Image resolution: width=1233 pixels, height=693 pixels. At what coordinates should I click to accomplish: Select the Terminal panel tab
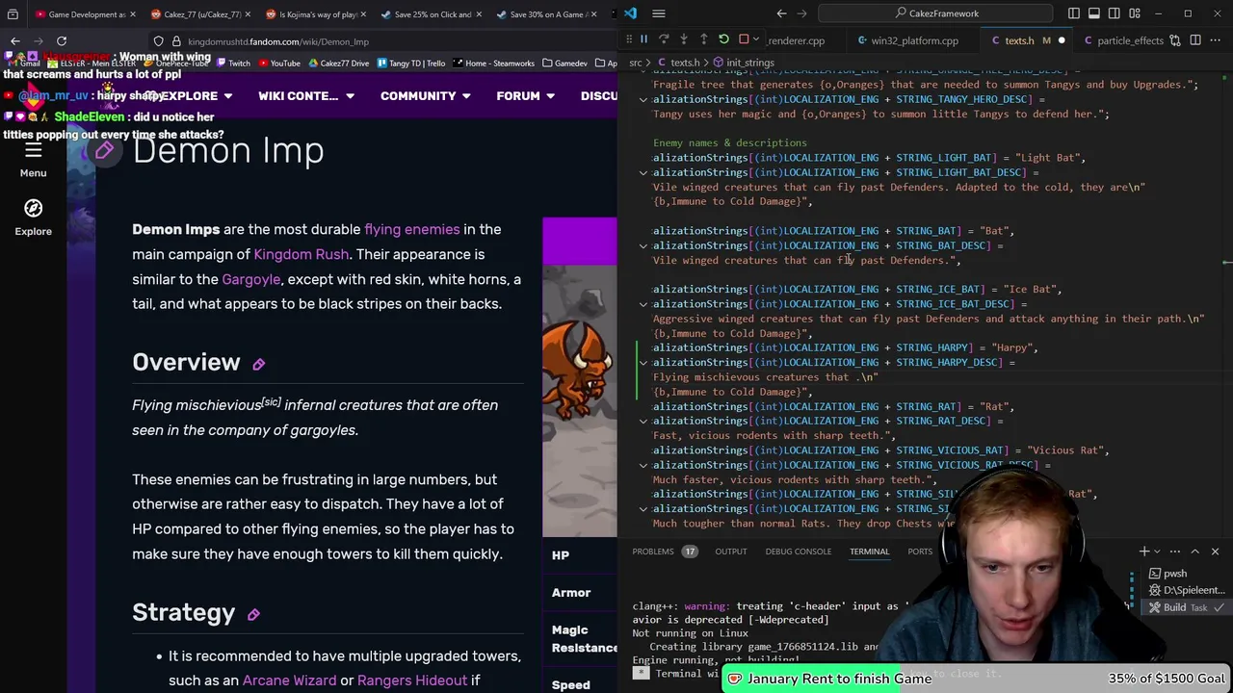(x=869, y=552)
